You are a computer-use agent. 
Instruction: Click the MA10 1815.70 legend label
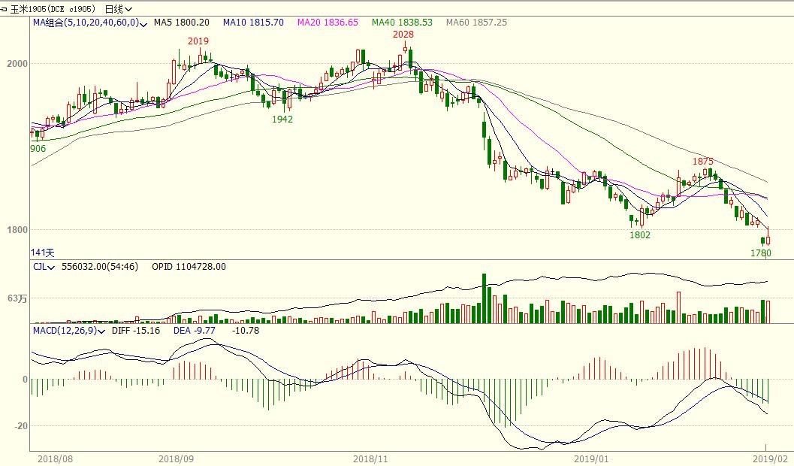(x=253, y=23)
